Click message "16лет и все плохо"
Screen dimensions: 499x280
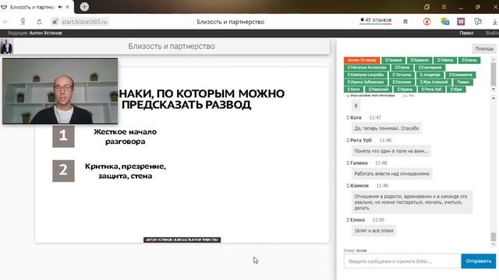coord(374,230)
